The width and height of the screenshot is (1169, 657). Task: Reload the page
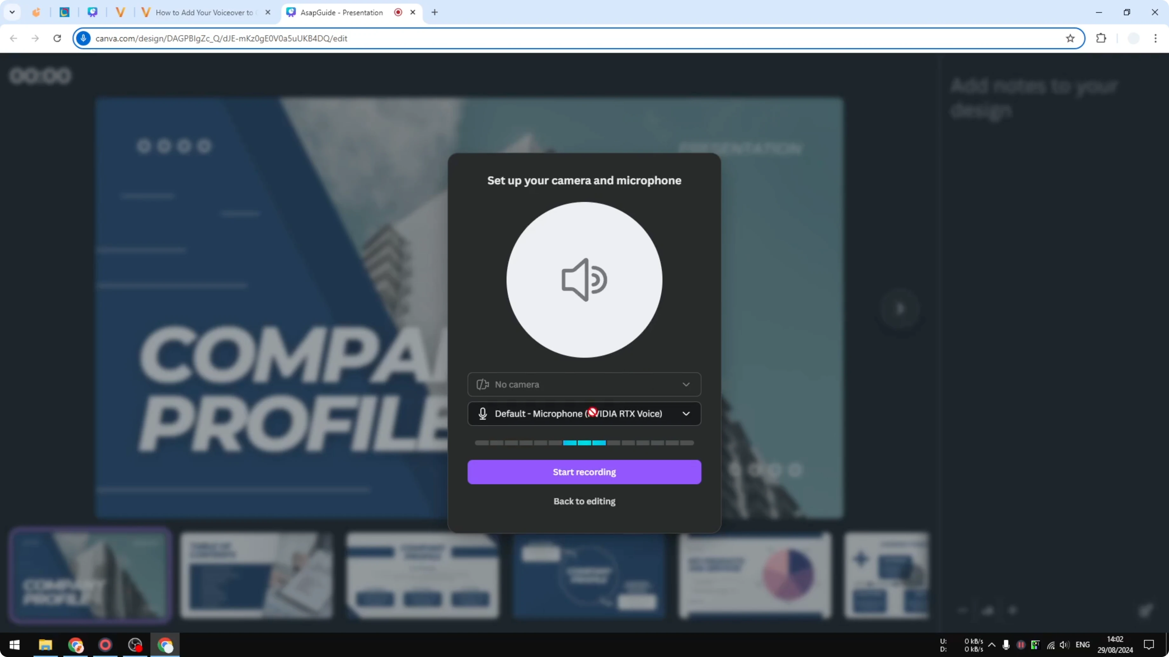point(57,38)
